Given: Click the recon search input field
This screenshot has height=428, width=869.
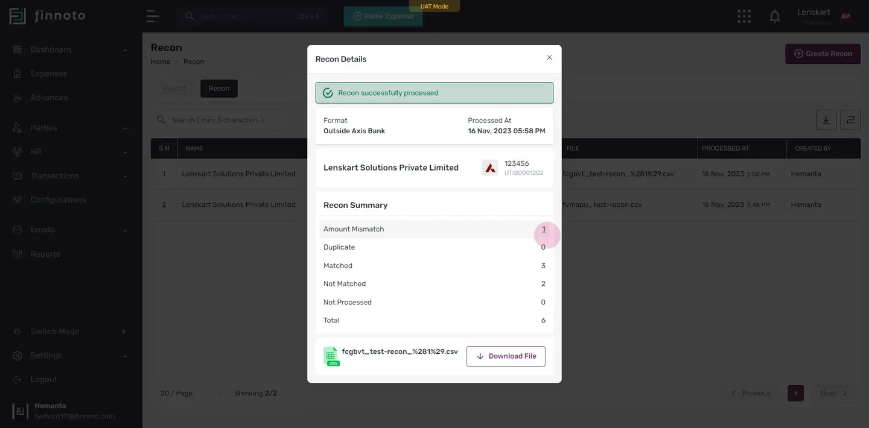Looking at the screenshot, I should (217, 120).
